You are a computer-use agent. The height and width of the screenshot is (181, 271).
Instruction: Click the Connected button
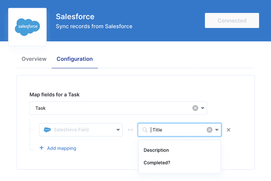(x=232, y=20)
